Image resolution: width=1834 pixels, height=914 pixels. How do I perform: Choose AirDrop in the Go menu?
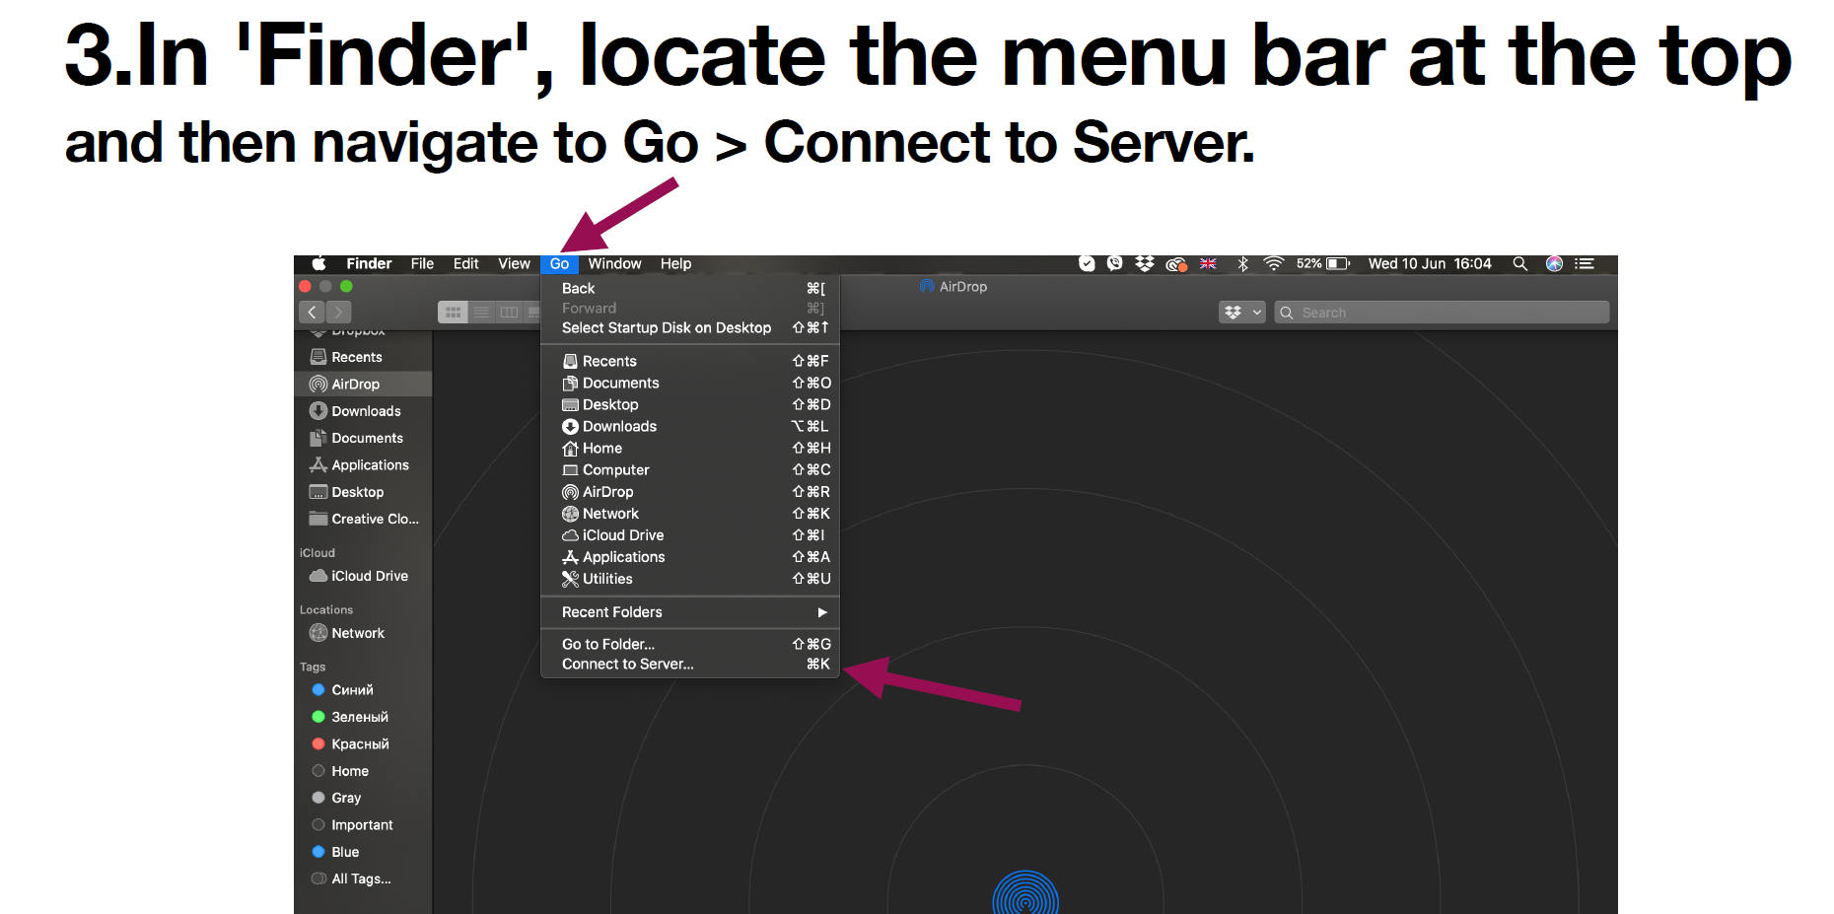coord(690,491)
